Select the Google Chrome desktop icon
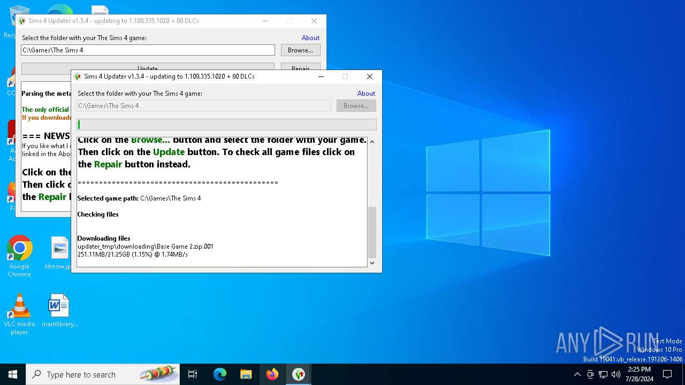This screenshot has width=685, height=385. coord(19,257)
